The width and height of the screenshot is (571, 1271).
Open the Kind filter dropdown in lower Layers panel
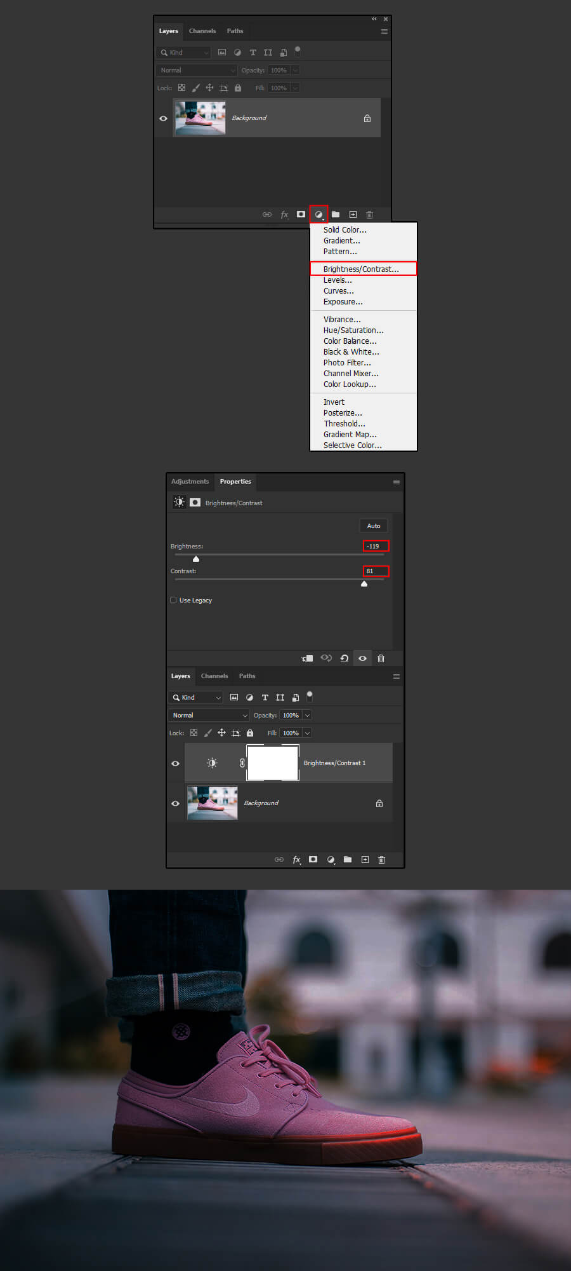(195, 698)
